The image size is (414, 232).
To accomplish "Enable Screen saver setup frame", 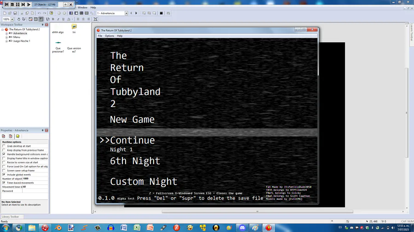I will pyautogui.click(x=4, y=171).
